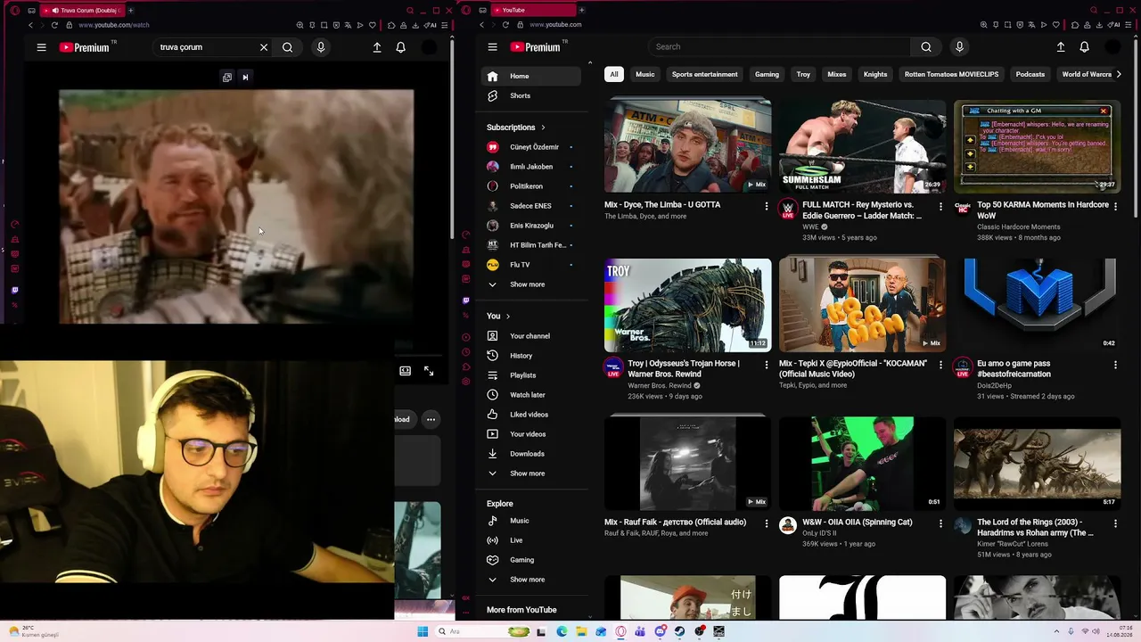
Task: Select the 'Troy' category chip
Action: click(803, 74)
